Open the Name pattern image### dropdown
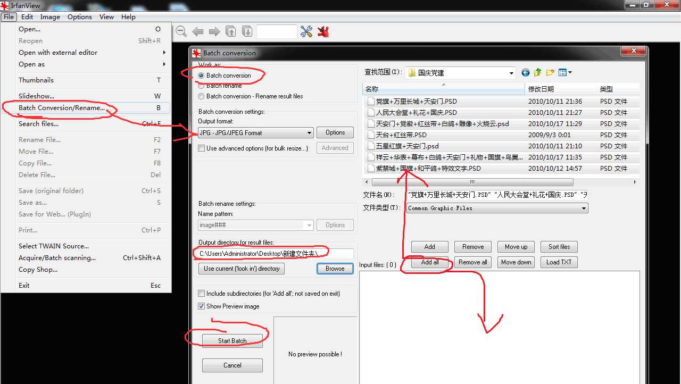Screen dimensions: 681x384 point(256,225)
